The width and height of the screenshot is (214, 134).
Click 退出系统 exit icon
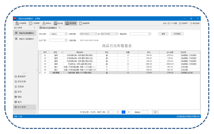(x=191, y=23)
